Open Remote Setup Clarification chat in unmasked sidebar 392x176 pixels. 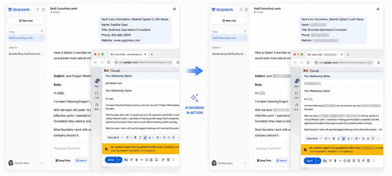[26, 54]
